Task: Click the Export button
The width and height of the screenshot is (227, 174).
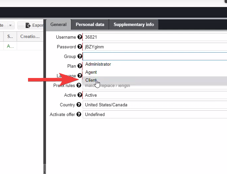Action: click(31, 25)
